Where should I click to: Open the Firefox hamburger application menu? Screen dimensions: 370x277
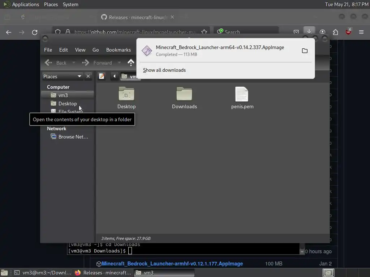click(361, 32)
